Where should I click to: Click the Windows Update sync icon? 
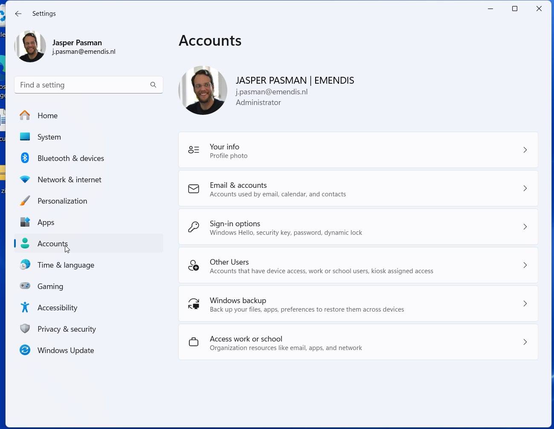pyautogui.click(x=25, y=350)
